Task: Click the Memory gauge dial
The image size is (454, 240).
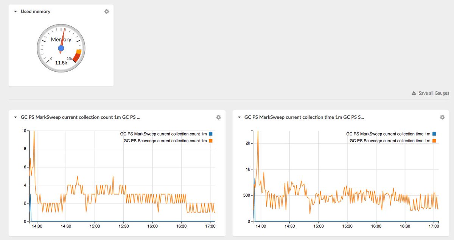Action: [61, 47]
